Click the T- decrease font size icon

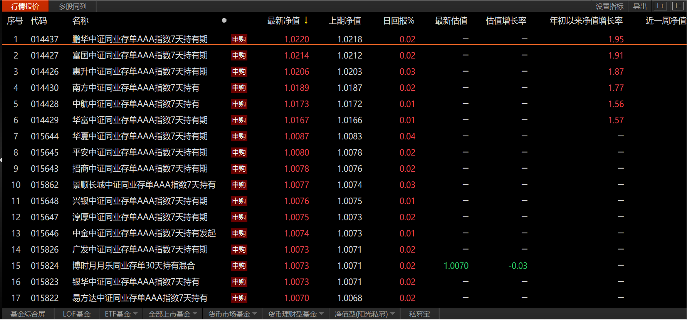[x=677, y=6]
